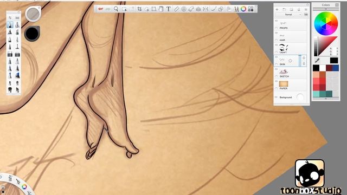Close the Colors panel
The height and width of the screenshot is (195, 347).
337,5
